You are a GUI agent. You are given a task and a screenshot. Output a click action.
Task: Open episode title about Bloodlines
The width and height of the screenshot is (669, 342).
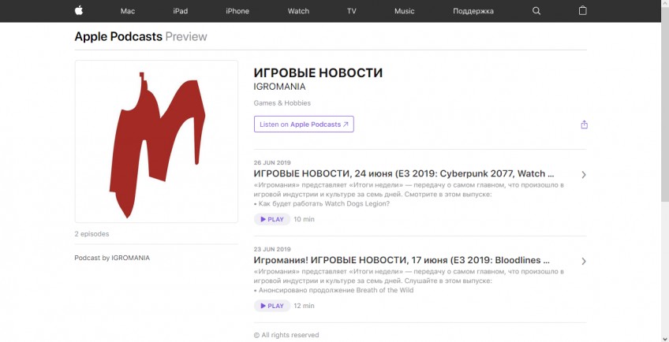click(x=402, y=260)
